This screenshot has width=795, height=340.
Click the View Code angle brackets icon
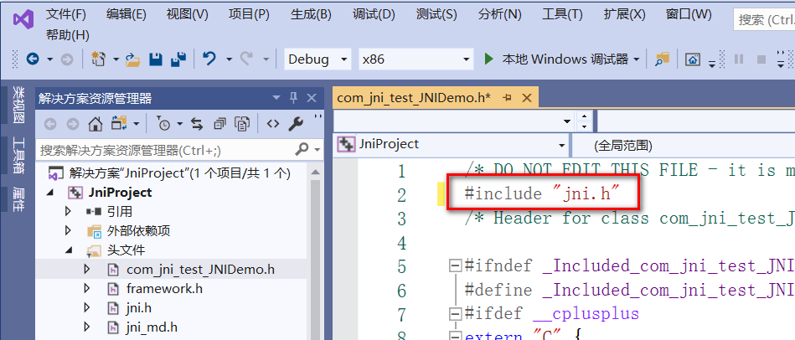pos(273,123)
